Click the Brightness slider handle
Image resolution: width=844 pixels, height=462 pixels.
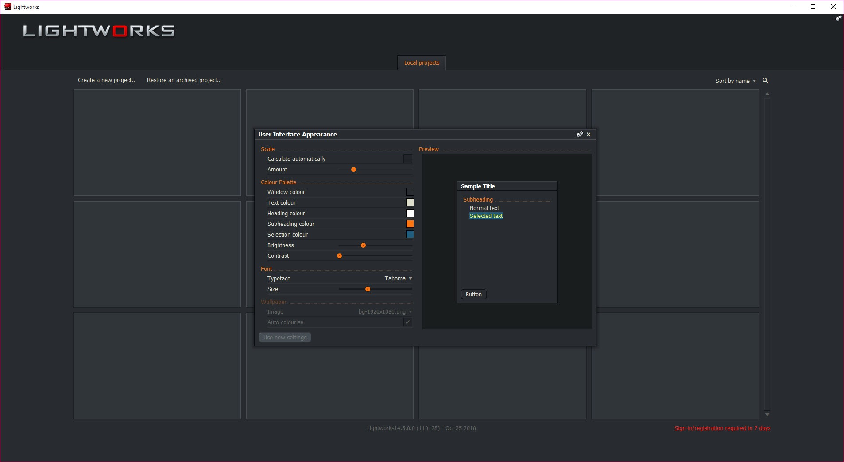click(x=363, y=245)
